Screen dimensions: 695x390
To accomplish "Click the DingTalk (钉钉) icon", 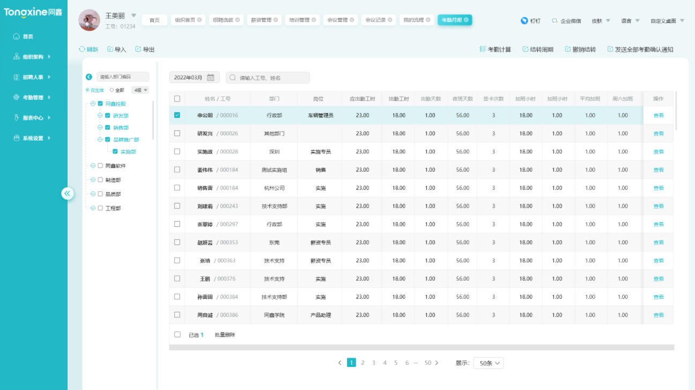I will pos(524,21).
